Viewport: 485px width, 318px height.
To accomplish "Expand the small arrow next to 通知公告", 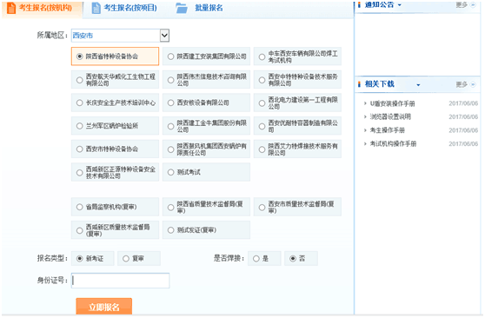I will 399,5.
